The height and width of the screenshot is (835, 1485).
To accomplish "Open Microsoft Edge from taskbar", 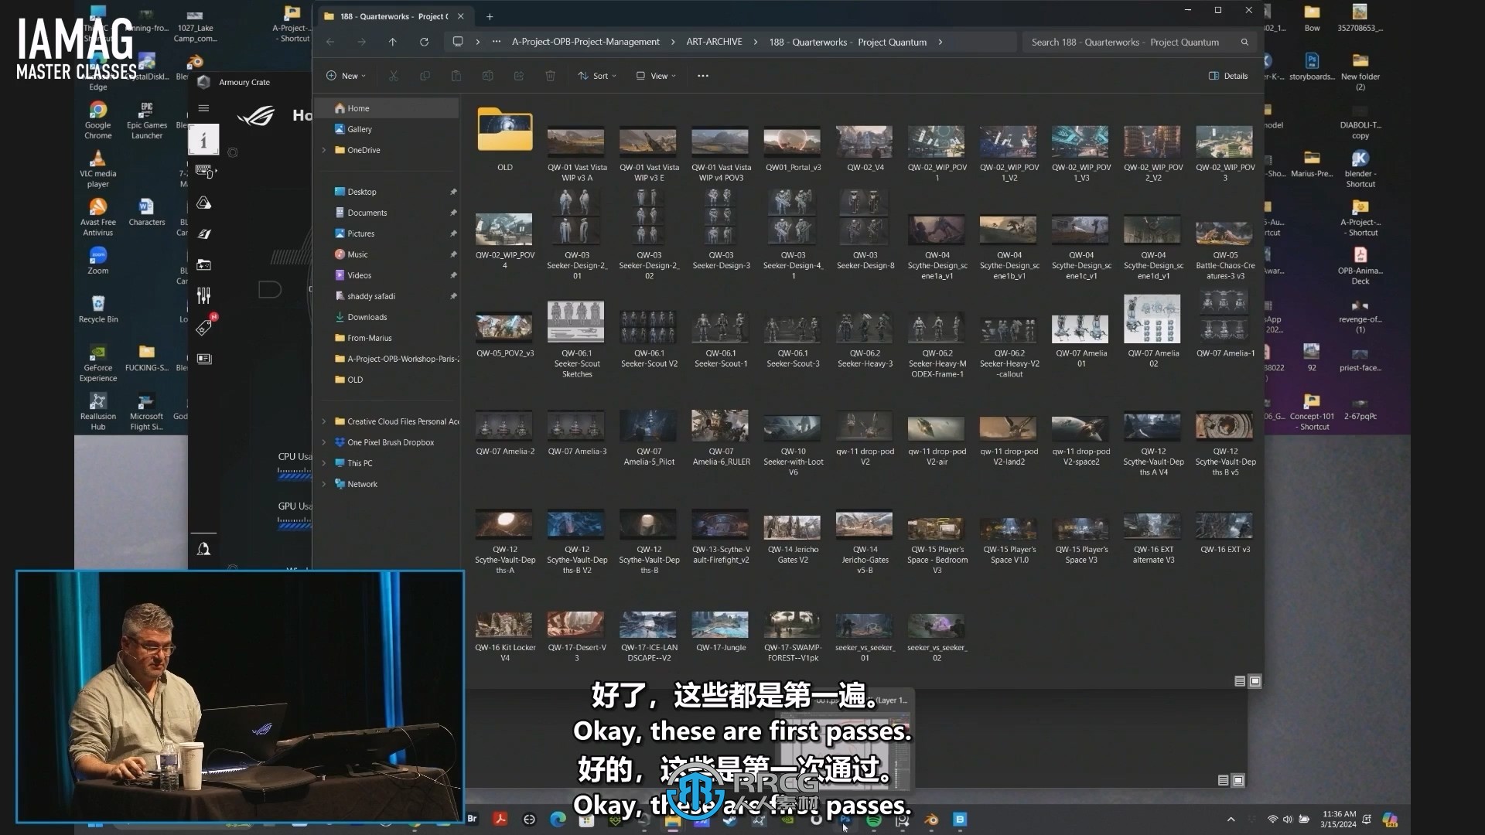I will click(x=558, y=819).
